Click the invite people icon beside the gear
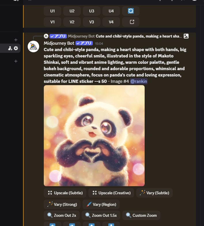Image resolution: width=204 pixels, height=226 pixels. [10, 48]
